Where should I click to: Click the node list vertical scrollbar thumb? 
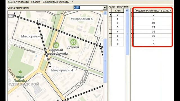(x=127, y=34)
